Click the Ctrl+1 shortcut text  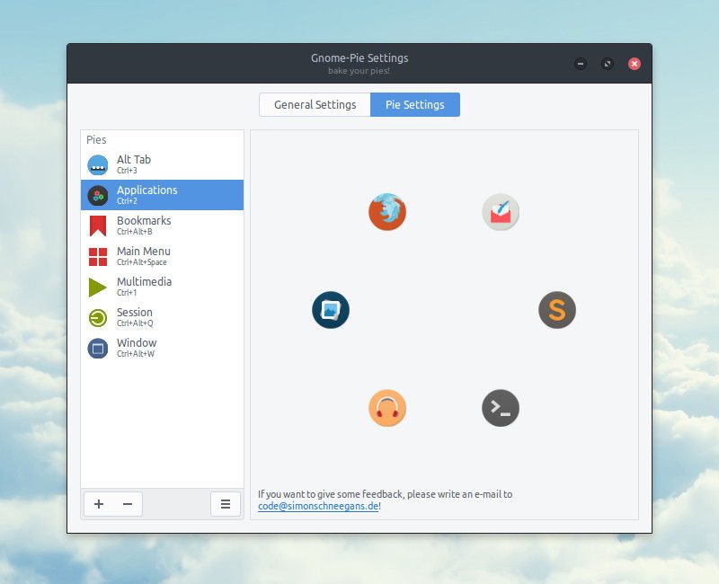tap(127, 293)
